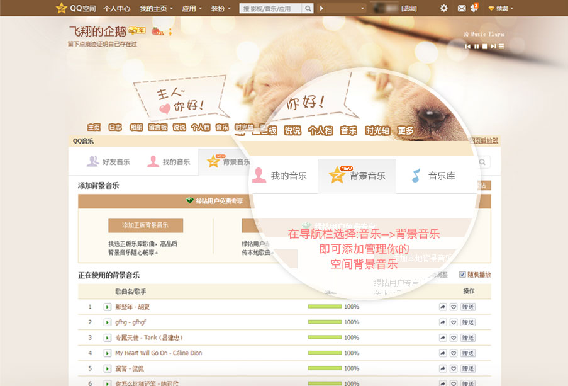Gift song gfhg with 赠送 button
The image size is (568, 386).
point(468,322)
